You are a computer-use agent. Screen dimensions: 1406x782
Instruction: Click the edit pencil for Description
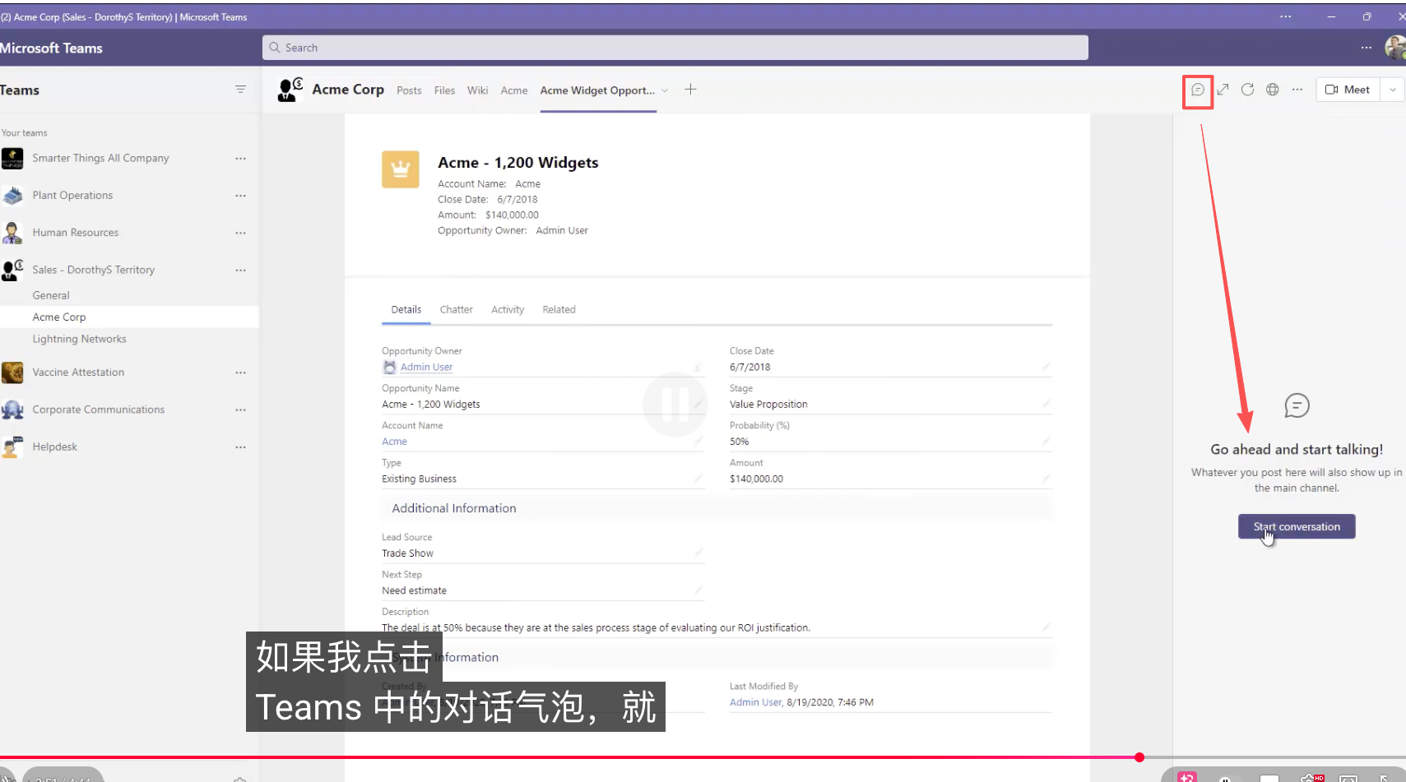(1046, 627)
